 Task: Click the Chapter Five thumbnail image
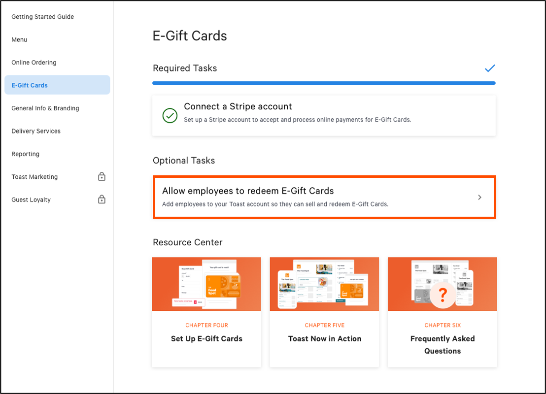click(x=324, y=284)
